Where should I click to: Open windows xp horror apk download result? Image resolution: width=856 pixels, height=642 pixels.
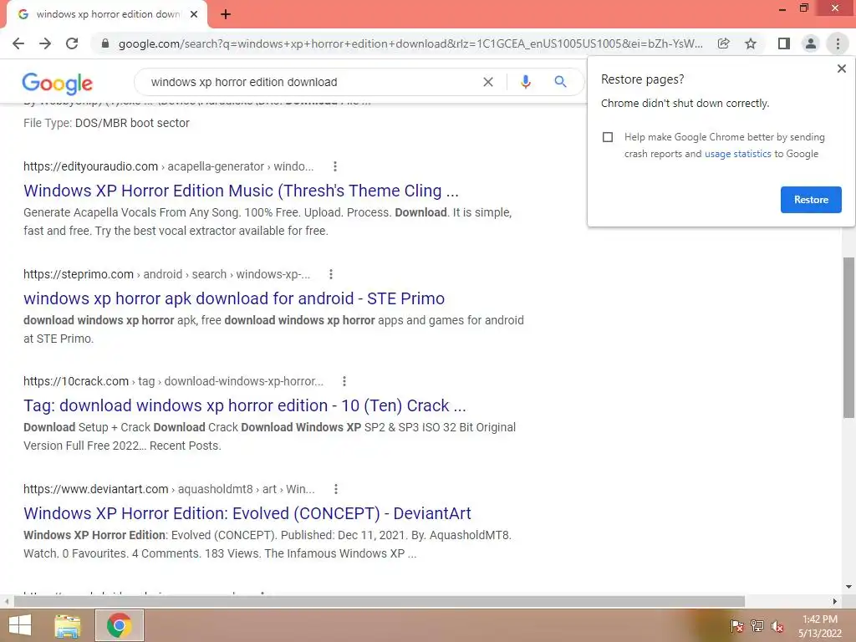(234, 298)
